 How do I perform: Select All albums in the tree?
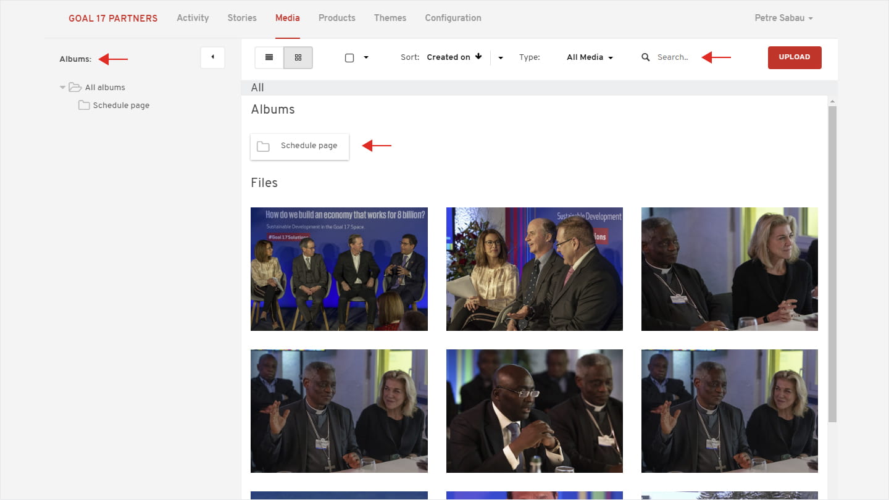[105, 88]
